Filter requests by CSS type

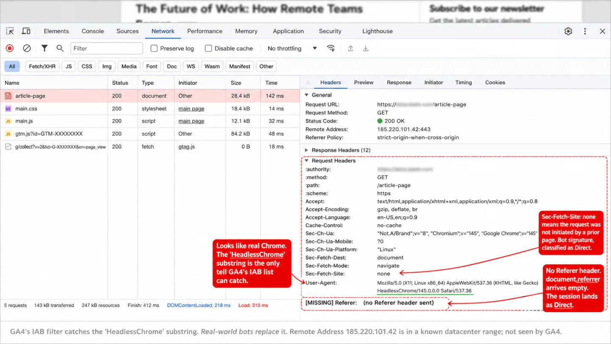pyautogui.click(x=87, y=66)
